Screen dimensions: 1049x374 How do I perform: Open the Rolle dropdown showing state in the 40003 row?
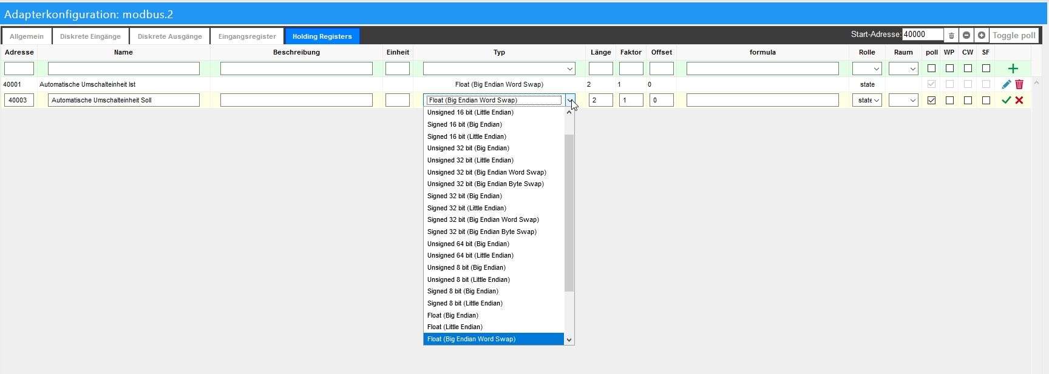tap(867, 101)
